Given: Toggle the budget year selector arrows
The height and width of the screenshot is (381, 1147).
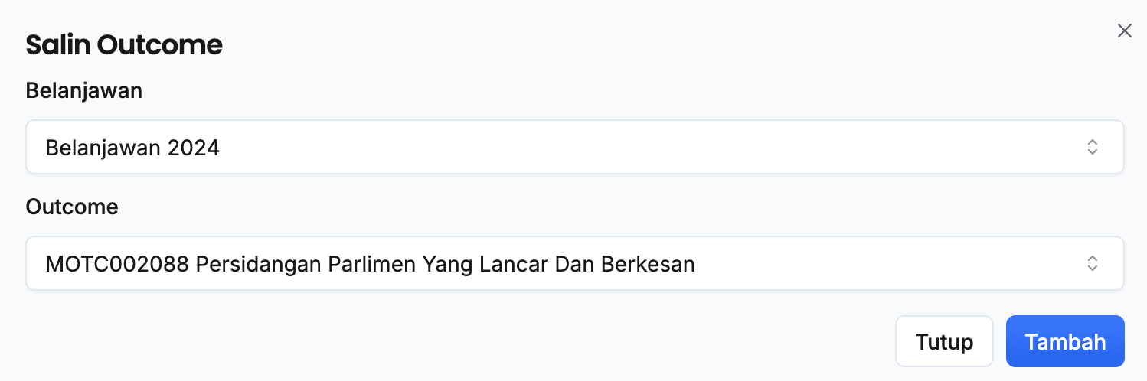Looking at the screenshot, I should click(1093, 147).
